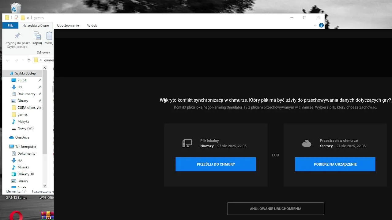Open the WPS Office desktop shortcut

(47, 198)
